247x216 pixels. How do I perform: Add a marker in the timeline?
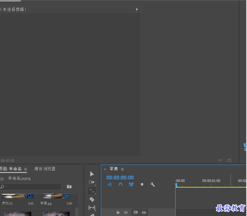pos(142,184)
